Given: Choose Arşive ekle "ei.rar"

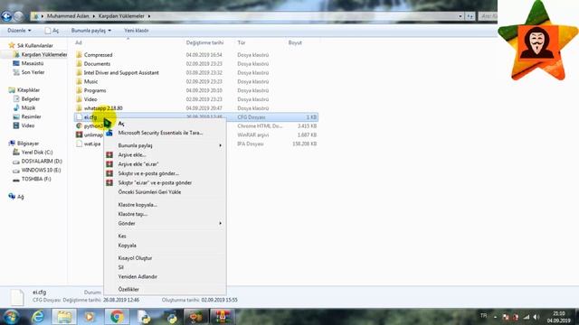Looking at the screenshot, I should click(138, 164).
